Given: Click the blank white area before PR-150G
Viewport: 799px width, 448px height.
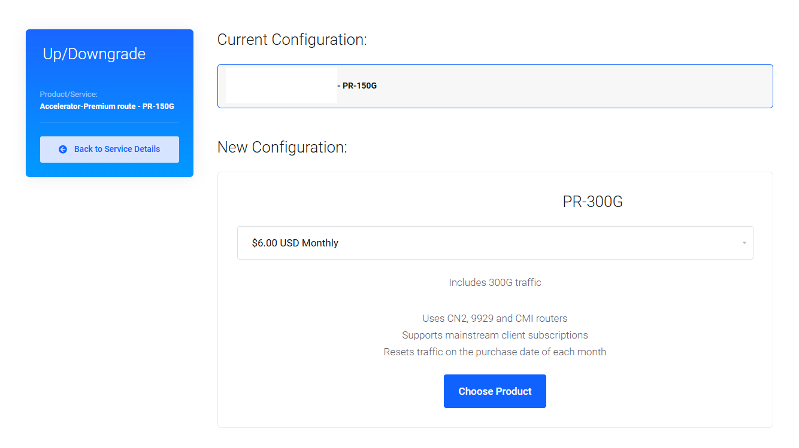Looking at the screenshot, I should [281, 85].
